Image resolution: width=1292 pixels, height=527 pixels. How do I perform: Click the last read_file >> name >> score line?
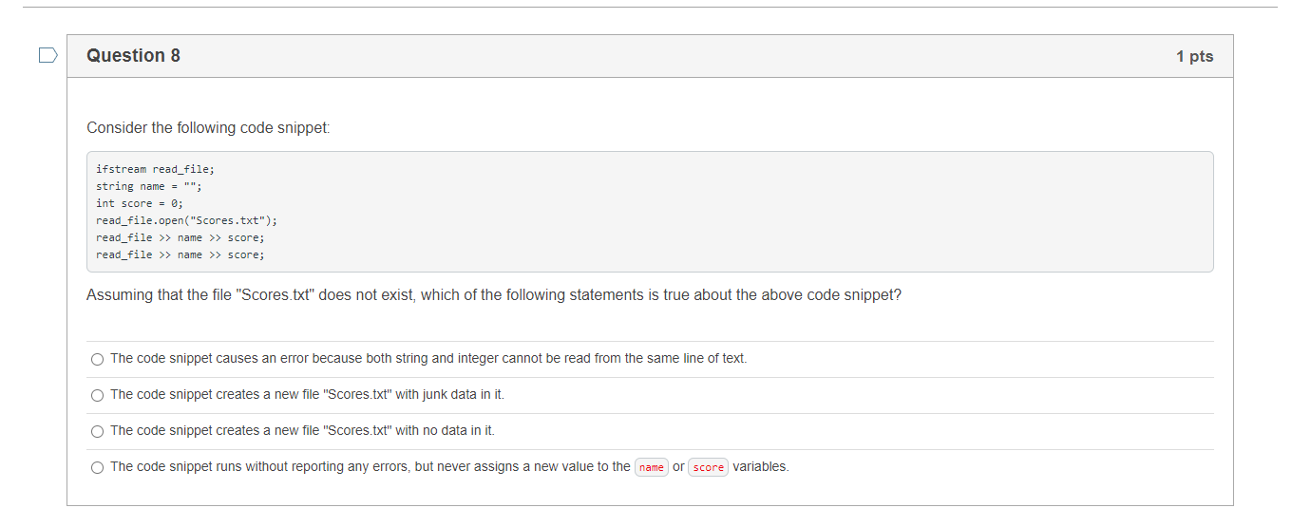point(180,254)
